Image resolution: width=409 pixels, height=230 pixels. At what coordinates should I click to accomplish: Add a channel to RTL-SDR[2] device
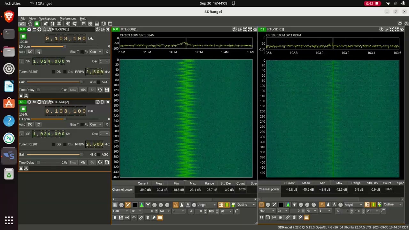pos(50,102)
